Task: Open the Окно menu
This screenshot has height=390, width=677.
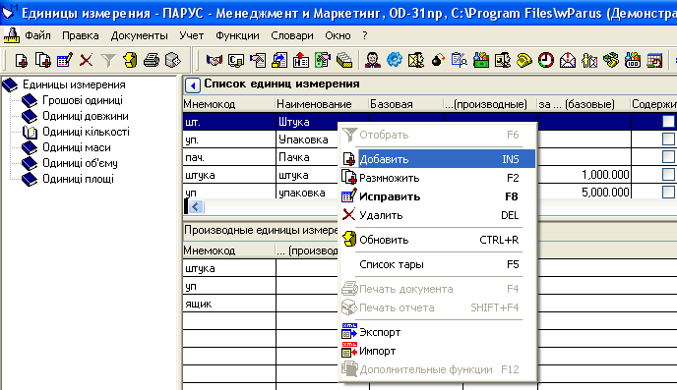Action: (x=338, y=35)
